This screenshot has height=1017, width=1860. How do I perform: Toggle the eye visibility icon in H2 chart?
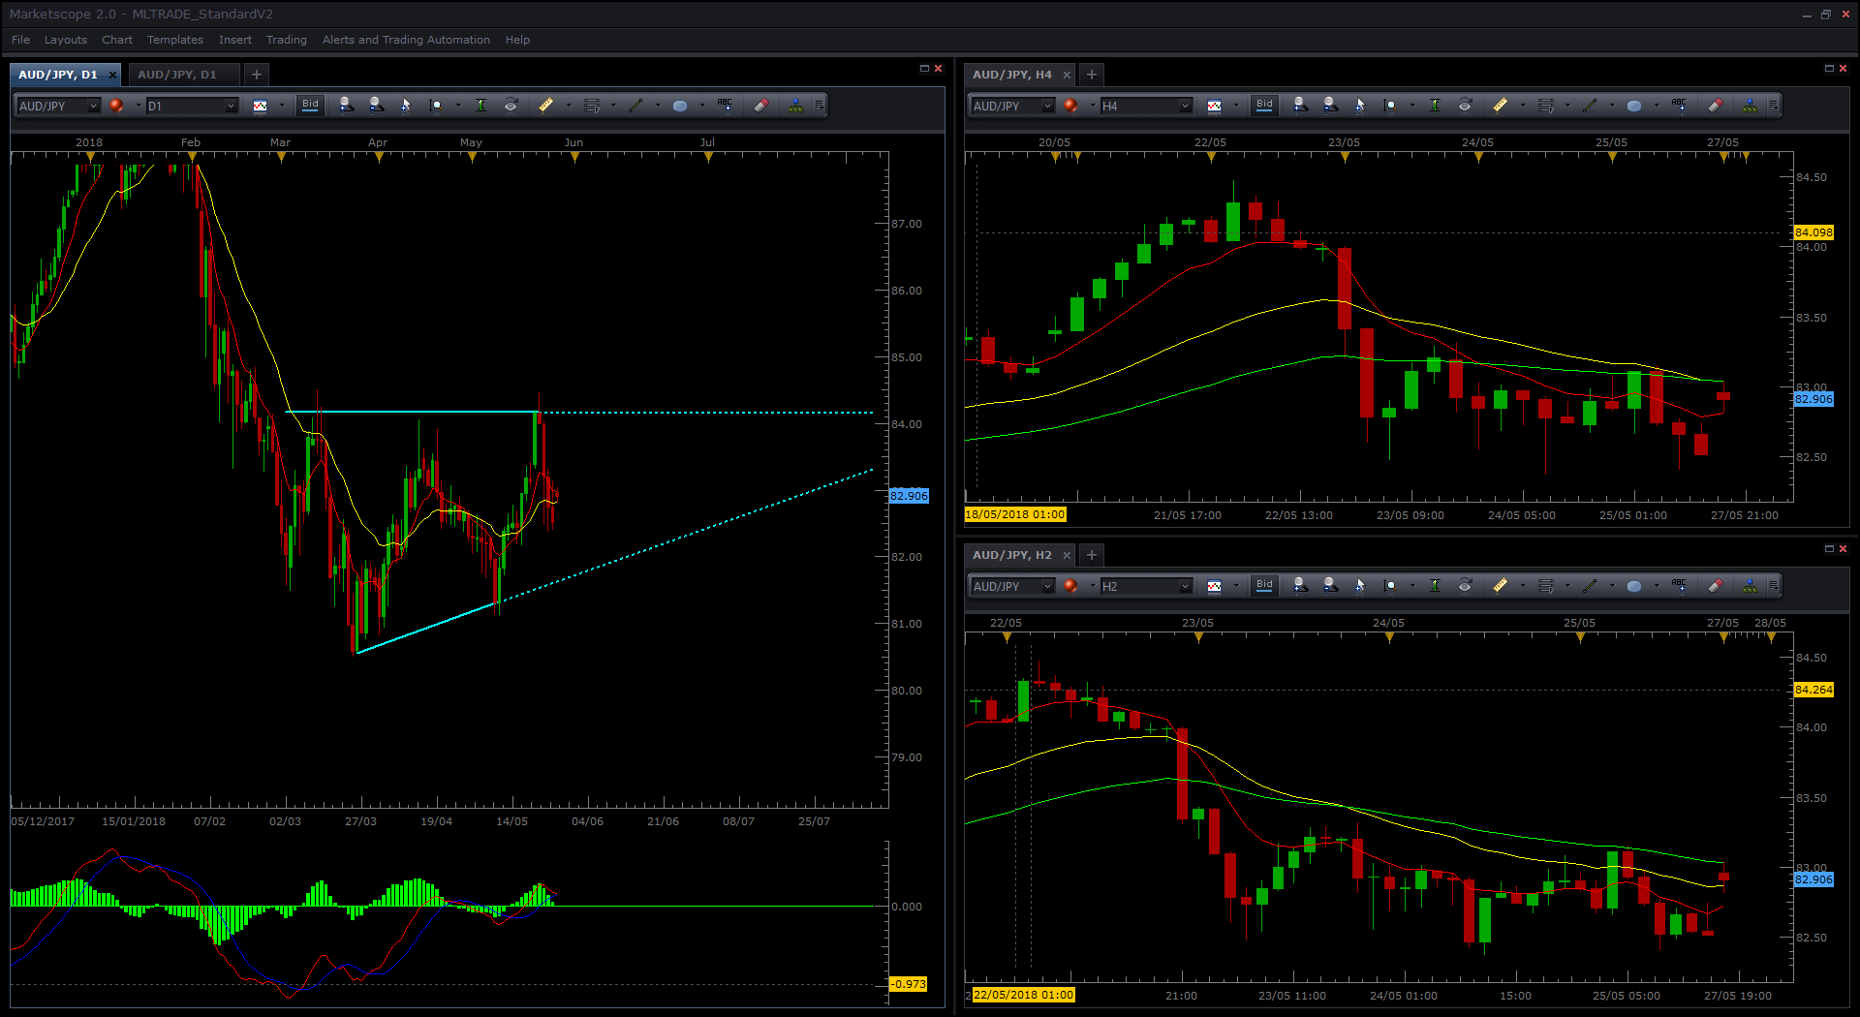tap(1465, 586)
